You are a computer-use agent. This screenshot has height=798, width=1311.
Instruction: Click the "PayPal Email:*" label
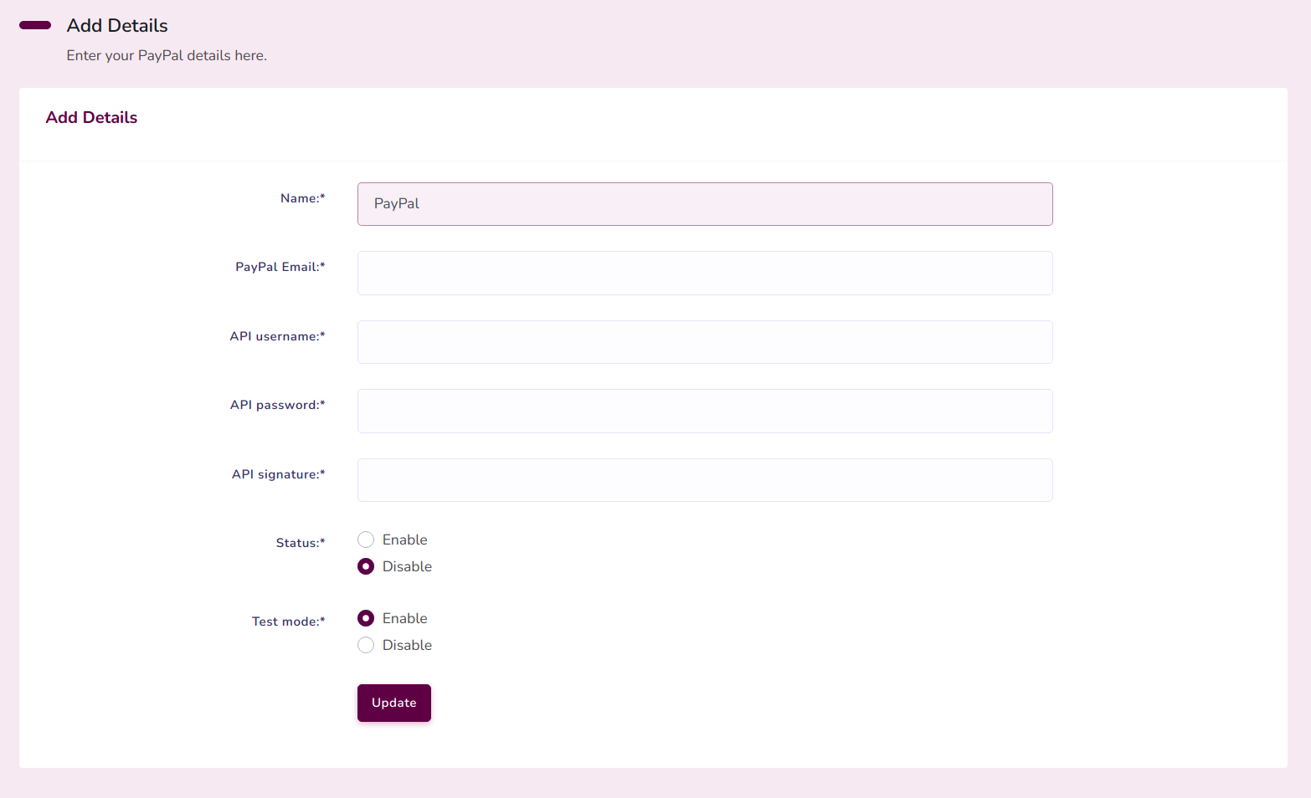pyautogui.click(x=280, y=267)
